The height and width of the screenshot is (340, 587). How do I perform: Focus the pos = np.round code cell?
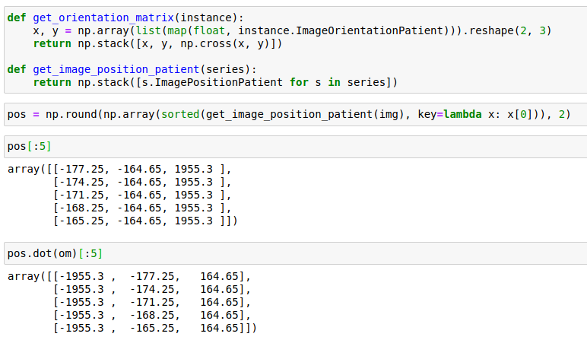[x=295, y=114]
